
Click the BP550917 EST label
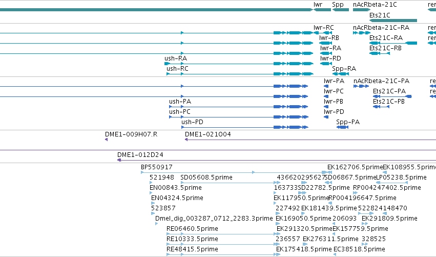coord(157,167)
